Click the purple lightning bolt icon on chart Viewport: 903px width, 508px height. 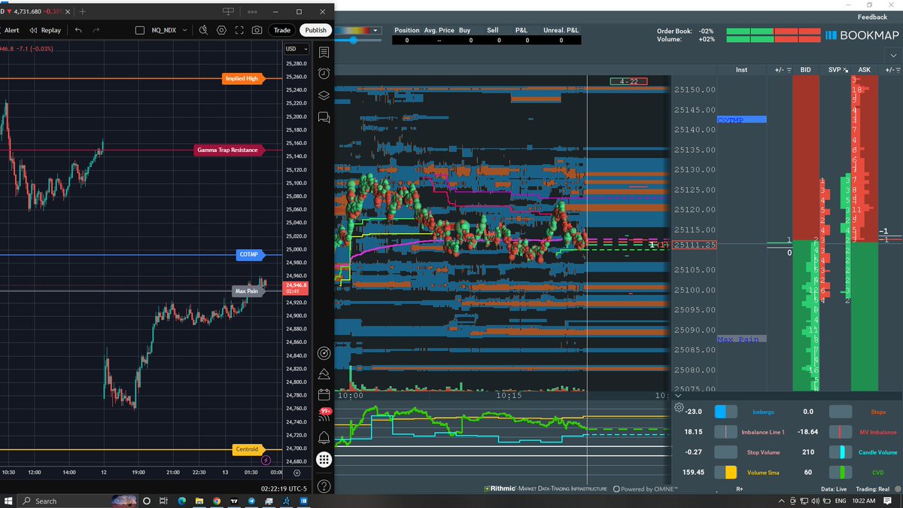pos(266,460)
